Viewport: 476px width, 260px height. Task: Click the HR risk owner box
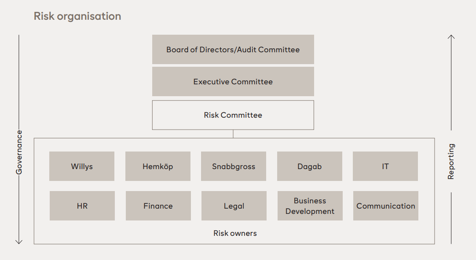[82, 206]
